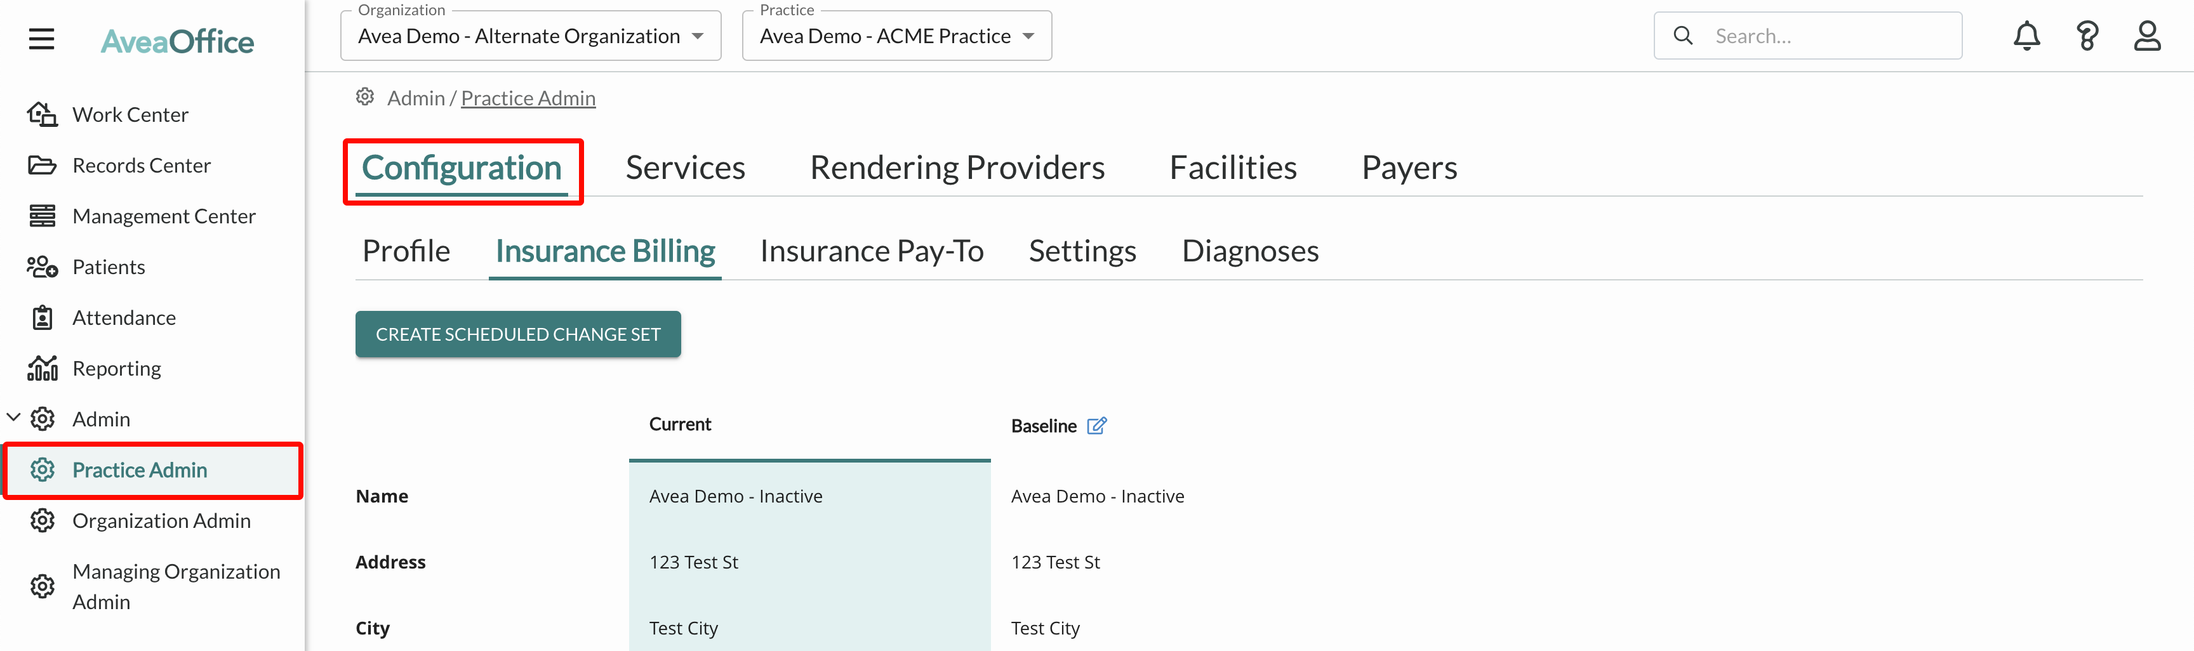Viewport: 2194px width, 651px height.
Task: Open the hamburger navigation menu
Action: click(41, 39)
